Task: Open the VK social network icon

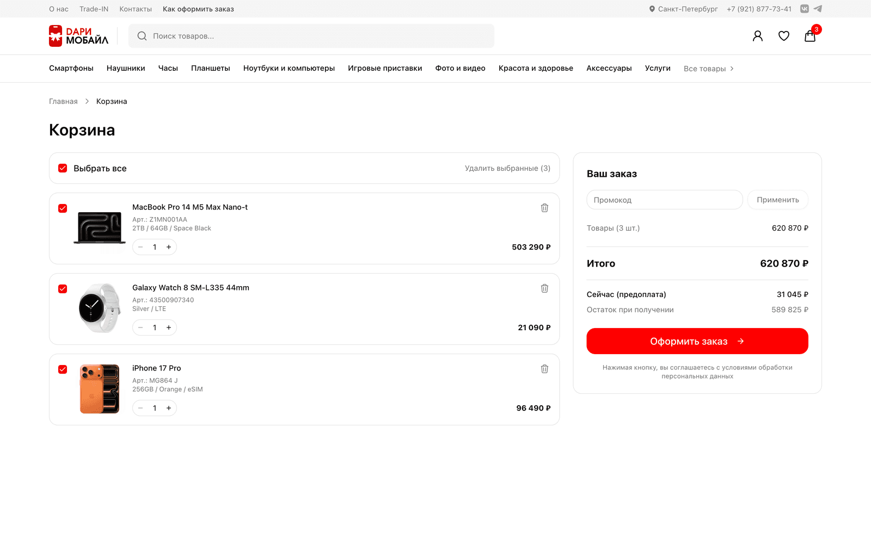Action: [x=805, y=9]
